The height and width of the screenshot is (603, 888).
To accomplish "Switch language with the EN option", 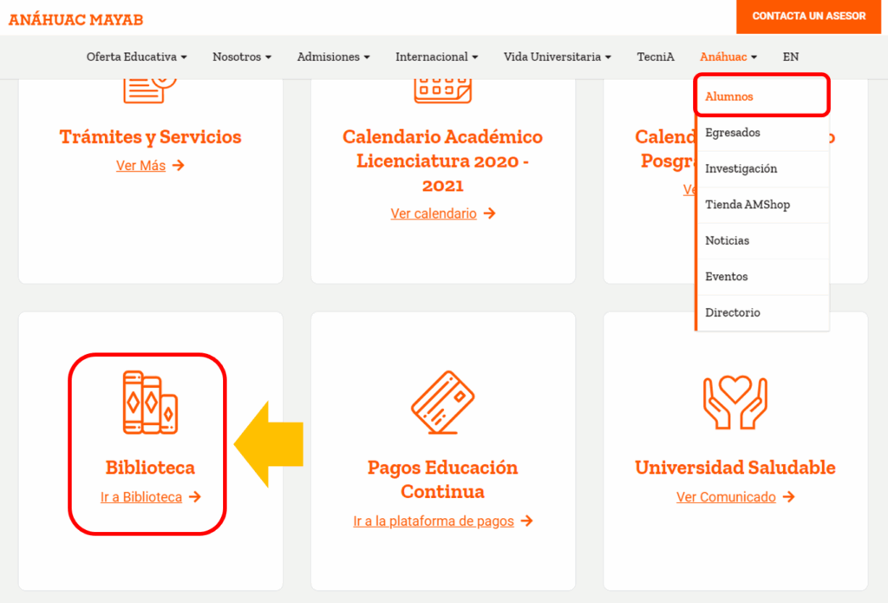I will point(790,56).
